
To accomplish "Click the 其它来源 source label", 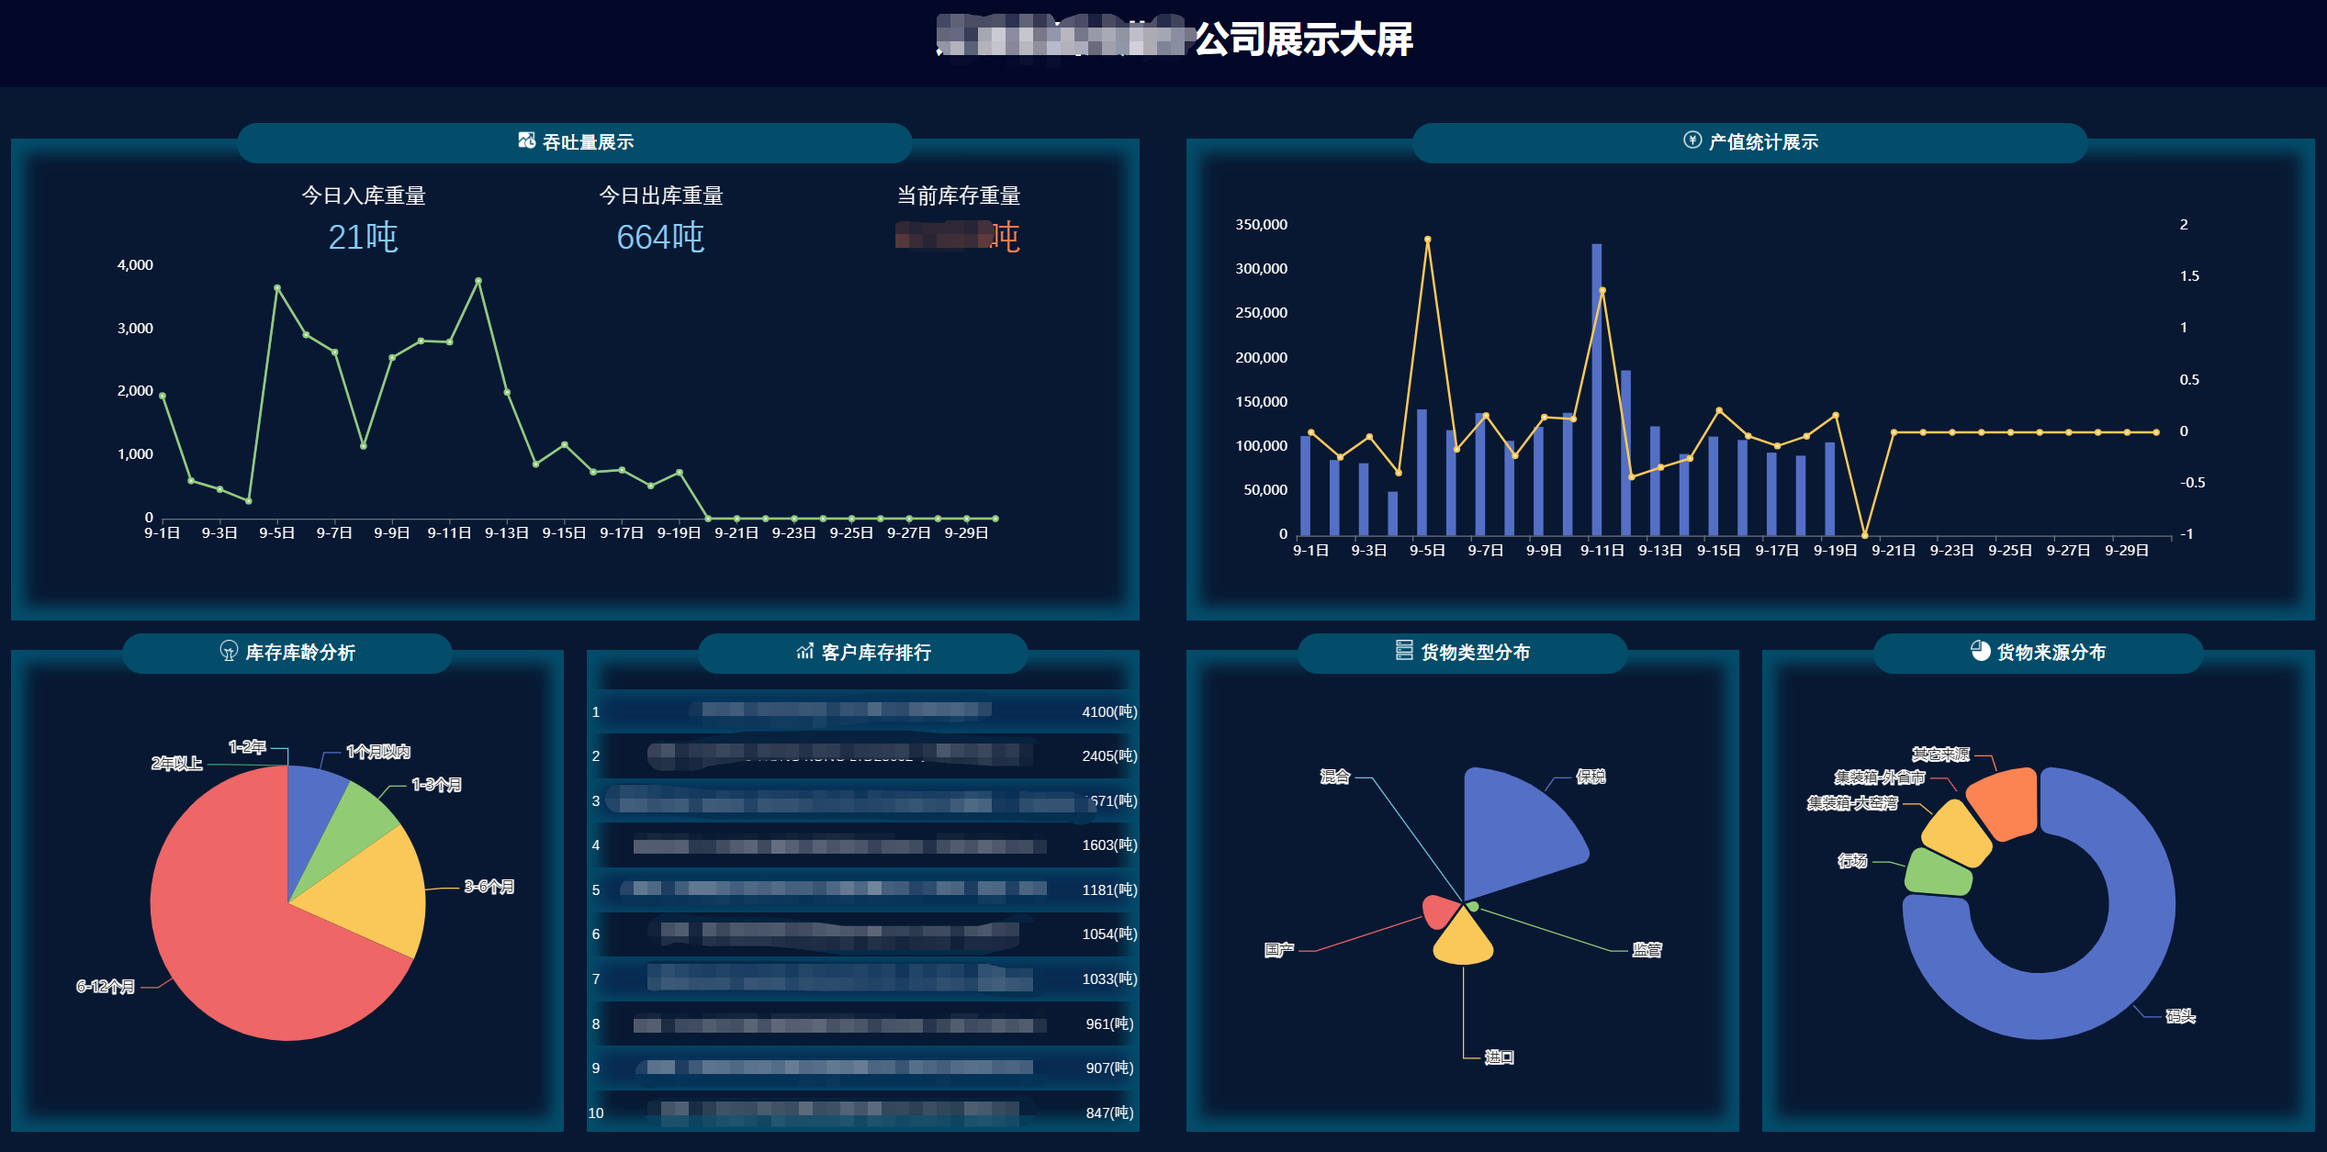I will coord(1940,755).
